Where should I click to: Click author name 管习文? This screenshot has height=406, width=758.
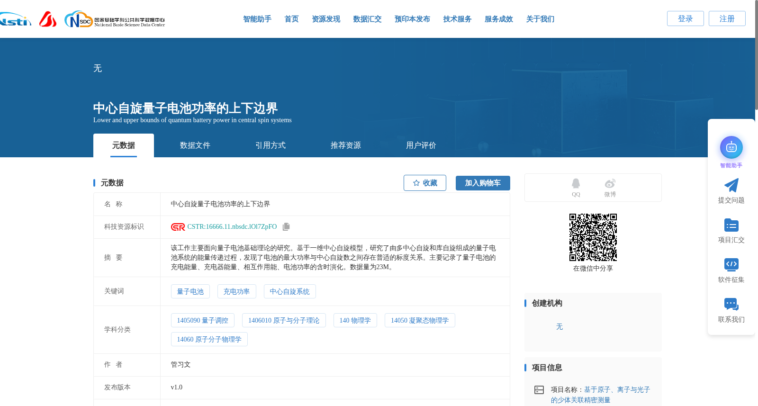point(180,365)
